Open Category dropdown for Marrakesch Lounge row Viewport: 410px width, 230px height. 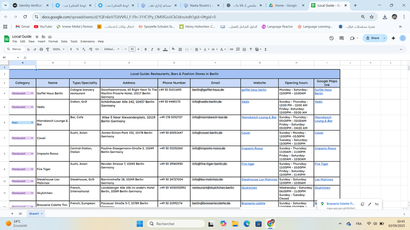(x=32, y=123)
